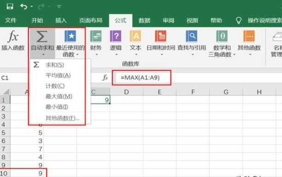Screen dimensions: 282x177
Task: Expand the 文本 dropdown arrow
Action: 136,55
